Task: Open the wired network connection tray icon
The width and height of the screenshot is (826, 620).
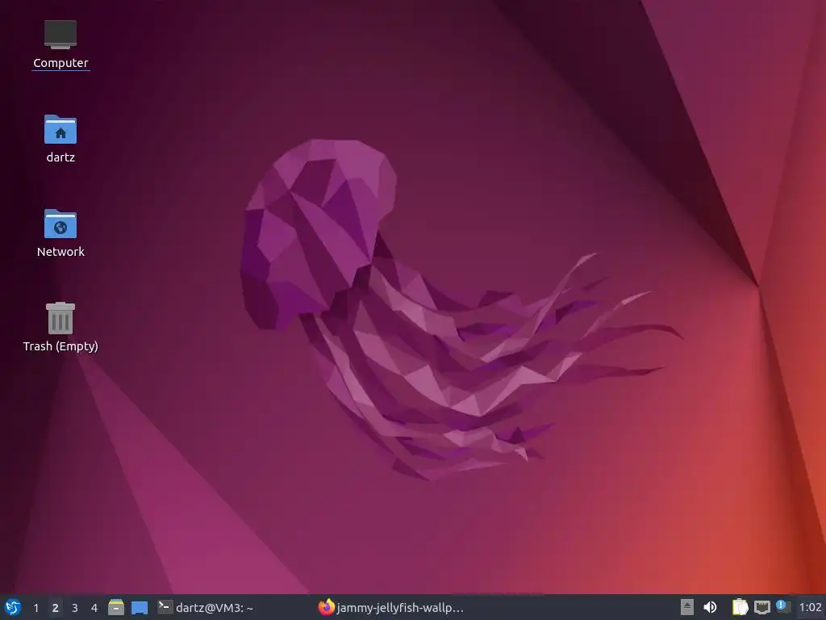Action: click(x=761, y=607)
